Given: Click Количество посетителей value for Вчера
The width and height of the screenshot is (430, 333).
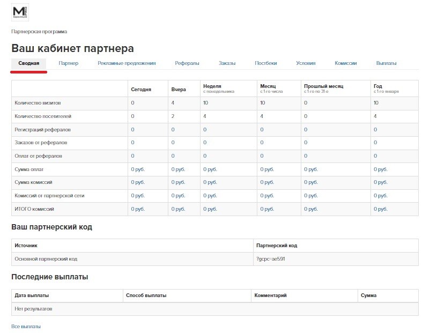Looking at the screenshot, I should [173, 116].
